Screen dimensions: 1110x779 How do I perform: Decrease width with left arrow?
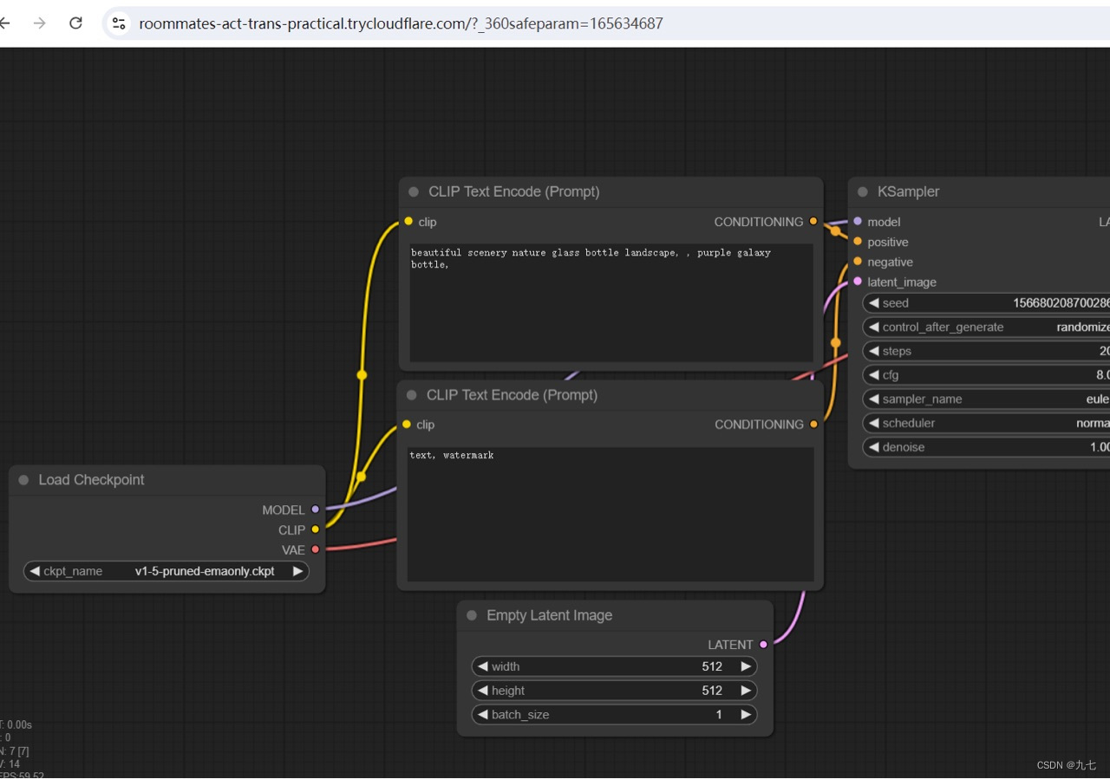pos(482,666)
